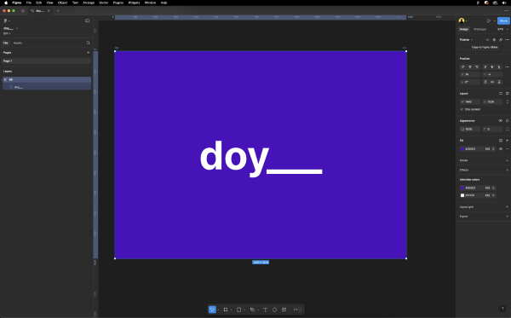
Task: Search layers with the magnifier icon
Action: coord(88,43)
